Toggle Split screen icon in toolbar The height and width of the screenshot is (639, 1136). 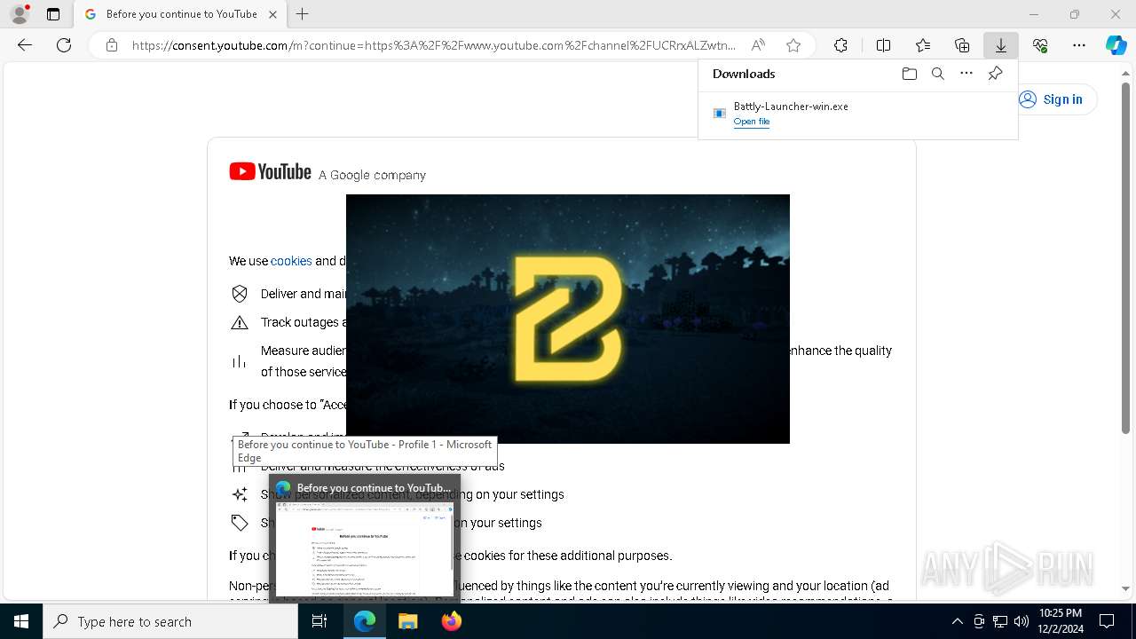click(x=883, y=45)
